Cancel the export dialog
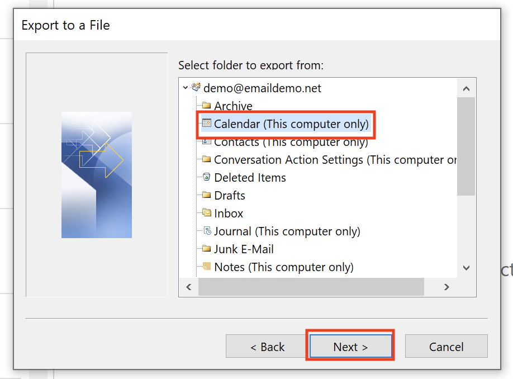Image resolution: width=513 pixels, height=379 pixels. (x=446, y=346)
